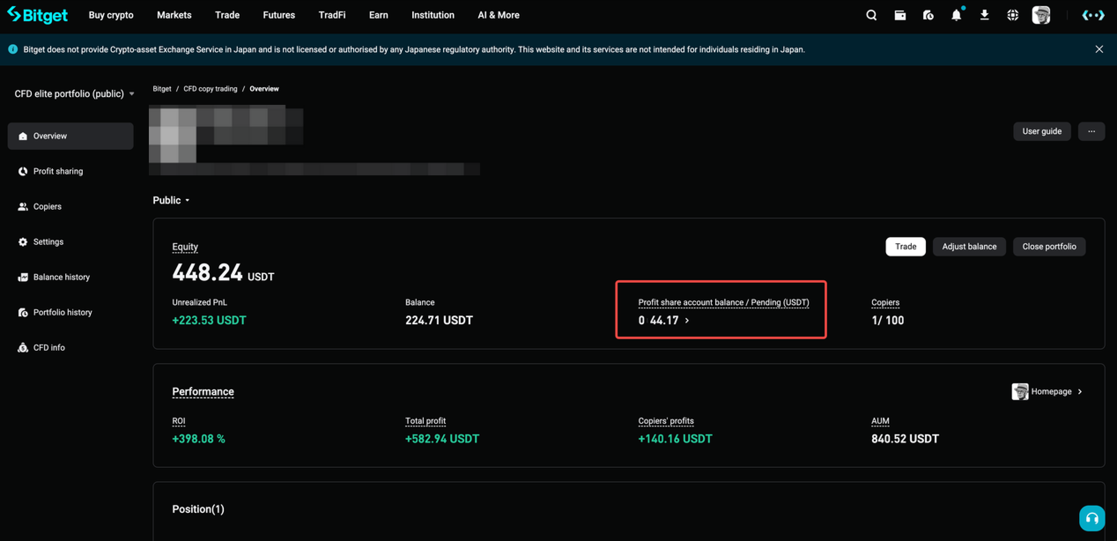Expand CFD elite portfolio (public) dropdown
This screenshot has width=1117, height=541.
(x=74, y=94)
